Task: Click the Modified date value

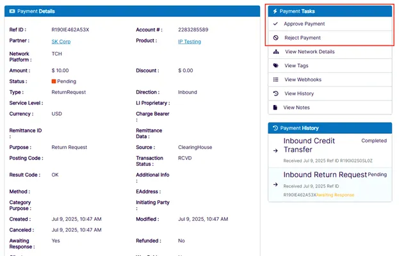Action: coord(203,219)
